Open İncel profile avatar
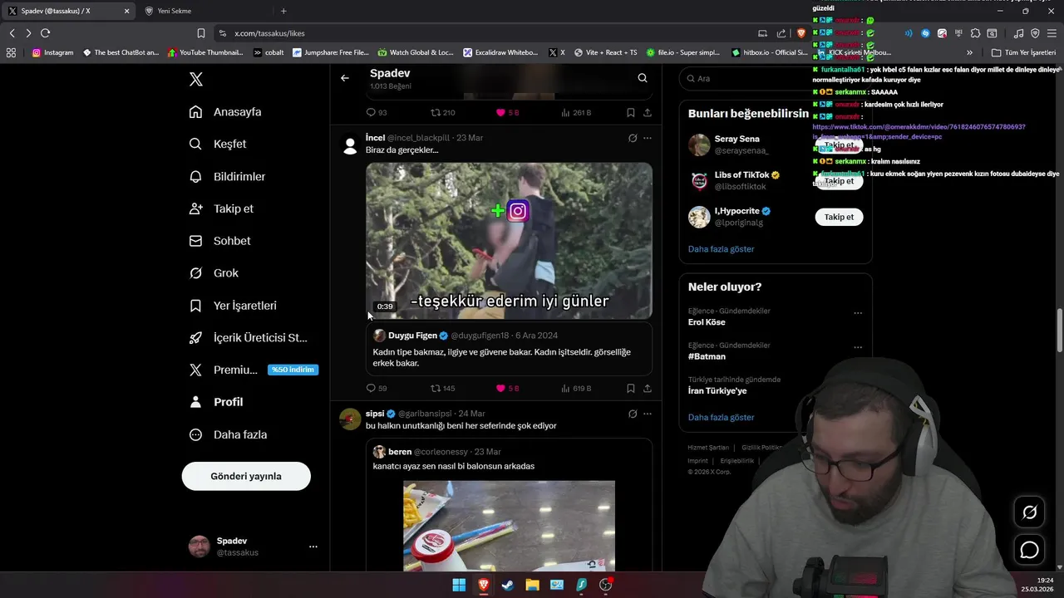The width and height of the screenshot is (1064, 598). point(350,147)
